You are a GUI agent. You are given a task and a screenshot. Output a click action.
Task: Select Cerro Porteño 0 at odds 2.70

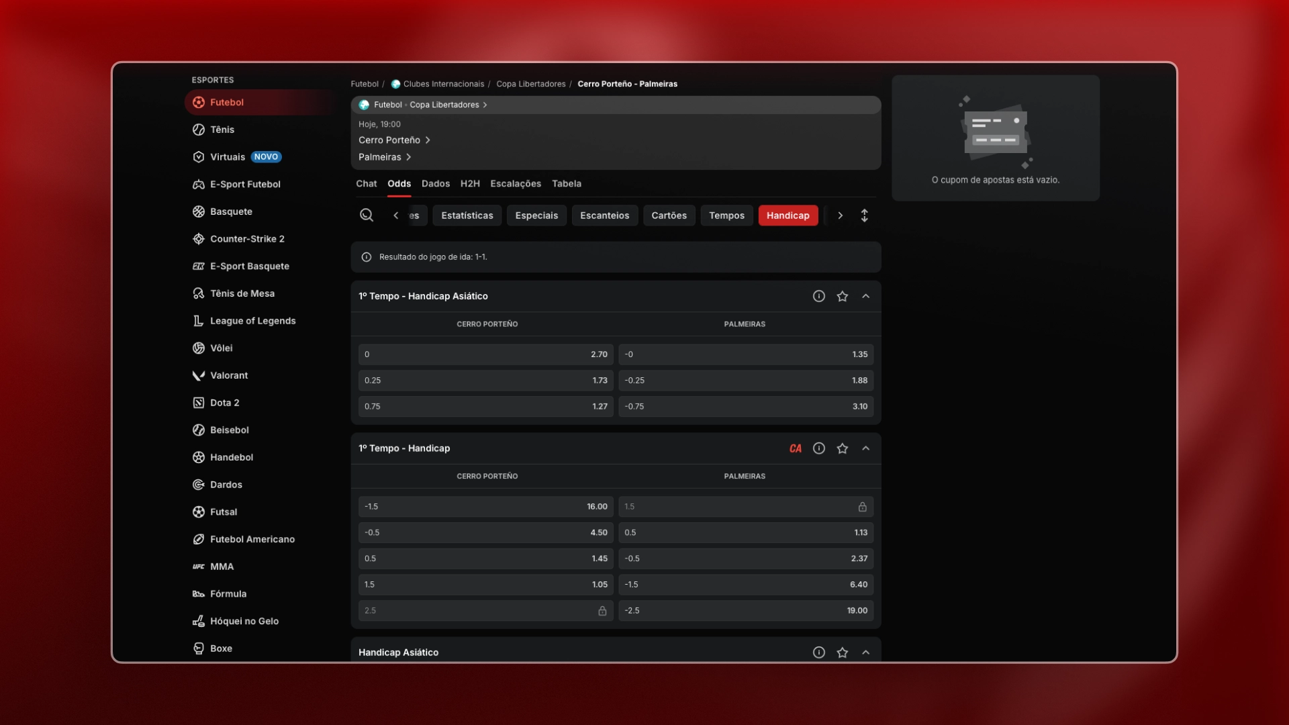pyautogui.click(x=486, y=354)
